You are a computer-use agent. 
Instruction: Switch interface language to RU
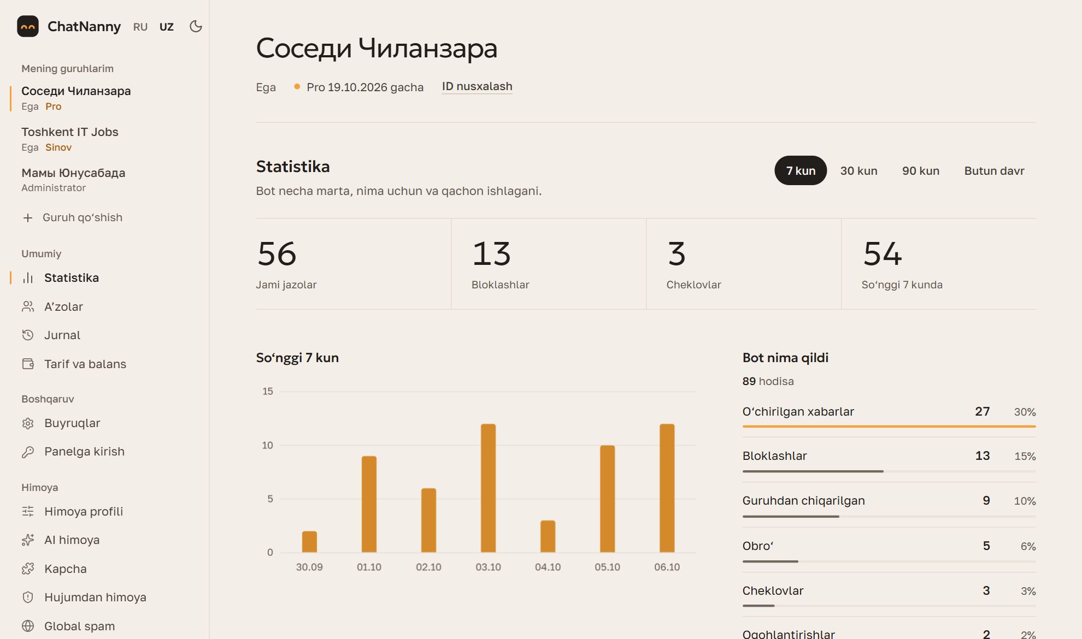pos(140,27)
